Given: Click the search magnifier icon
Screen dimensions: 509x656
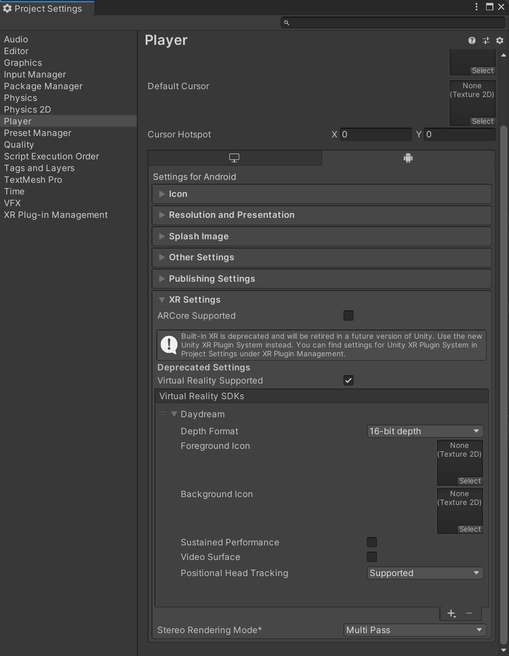Looking at the screenshot, I should tap(287, 23).
